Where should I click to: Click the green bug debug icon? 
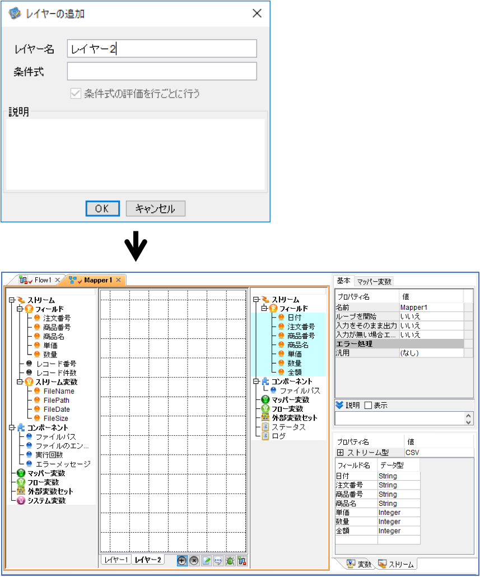tap(230, 560)
